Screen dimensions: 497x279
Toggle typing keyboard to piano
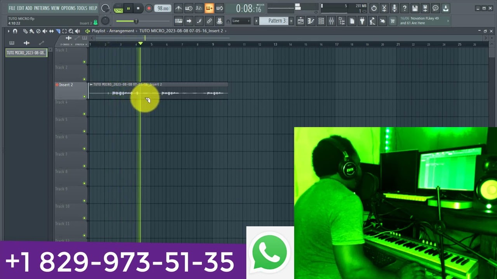coord(179,21)
